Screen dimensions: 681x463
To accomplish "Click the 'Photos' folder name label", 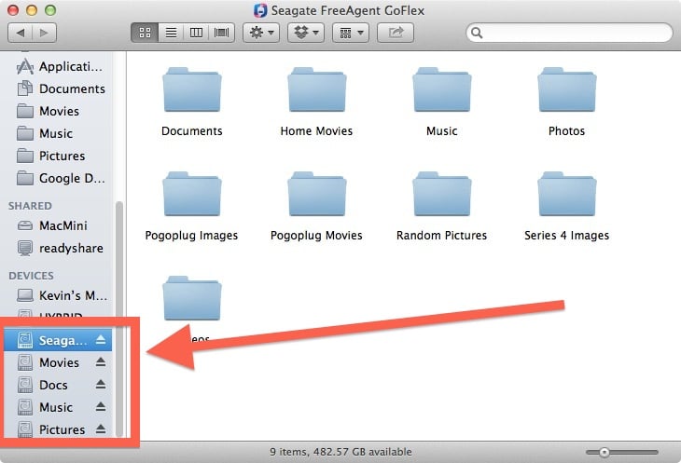I will point(567,131).
